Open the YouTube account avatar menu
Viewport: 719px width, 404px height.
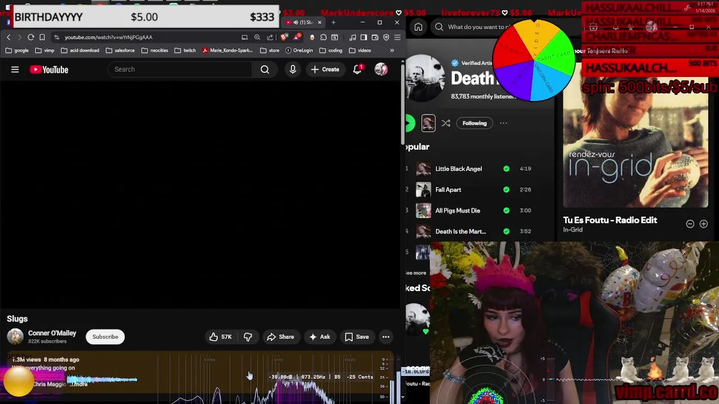[x=381, y=70]
